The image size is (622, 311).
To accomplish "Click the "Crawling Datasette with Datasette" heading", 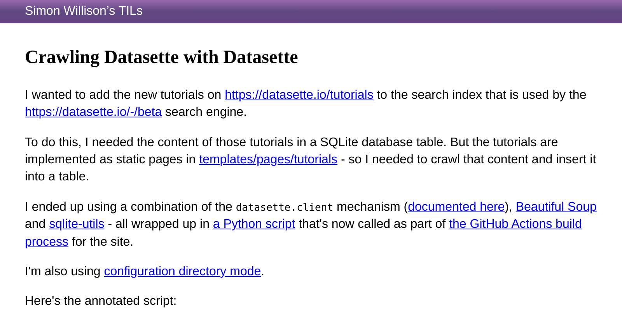I will pyautogui.click(x=161, y=57).
